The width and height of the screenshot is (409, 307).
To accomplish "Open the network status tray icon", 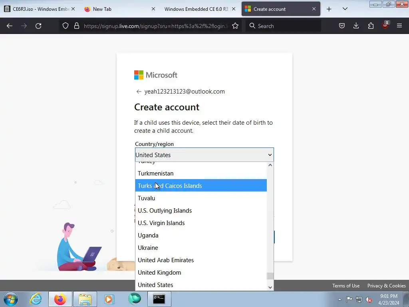I will [x=359, y=299].
